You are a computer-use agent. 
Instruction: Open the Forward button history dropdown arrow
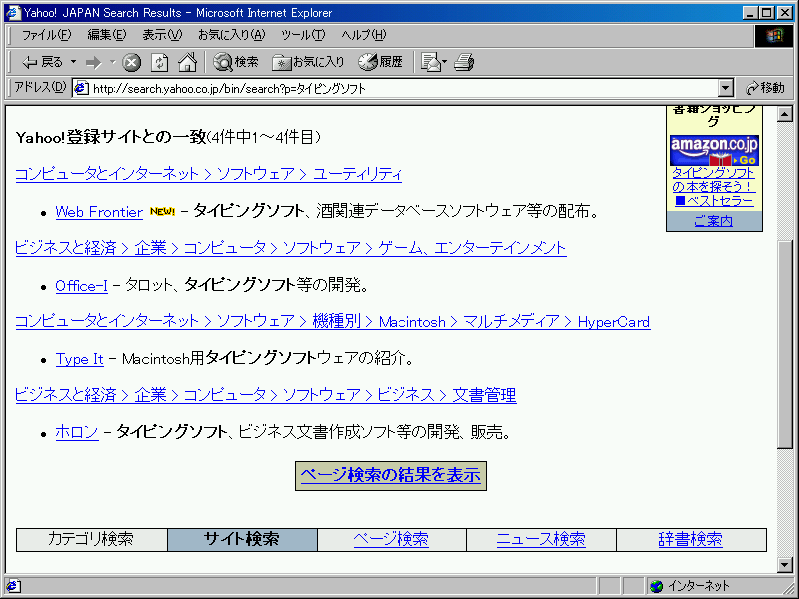[113, 62]
